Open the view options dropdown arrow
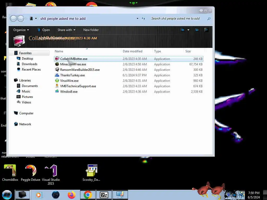The width and height of the screenshot is (267, 200). click(x=188, y=30)
